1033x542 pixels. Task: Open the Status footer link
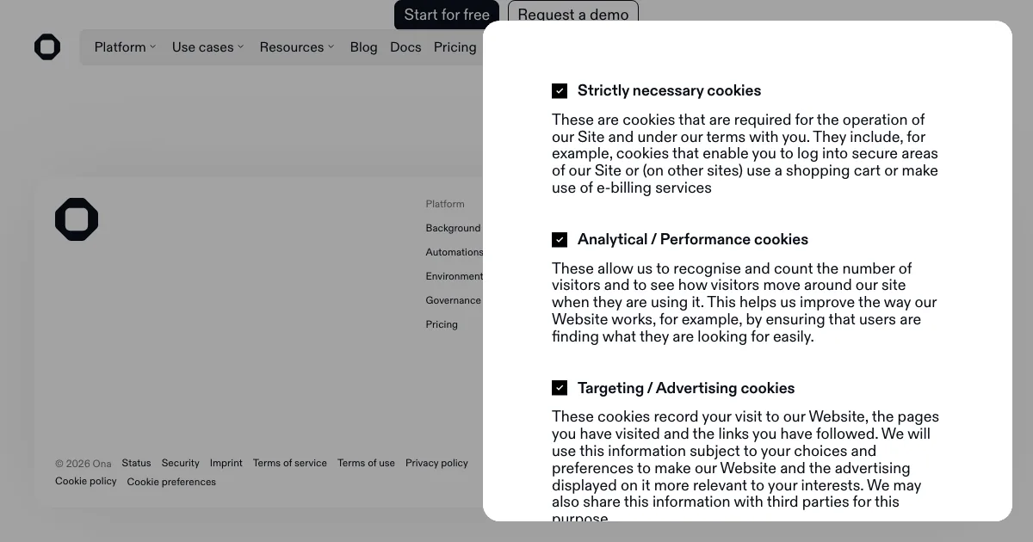pyautogui.click(x=136, y=463)
